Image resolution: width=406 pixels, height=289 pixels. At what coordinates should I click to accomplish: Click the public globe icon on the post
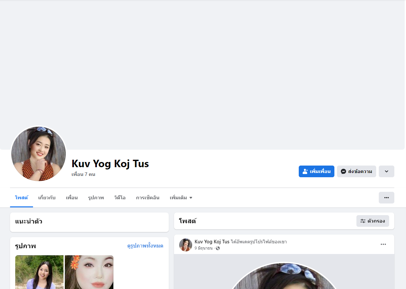click(x=218, y=248)
